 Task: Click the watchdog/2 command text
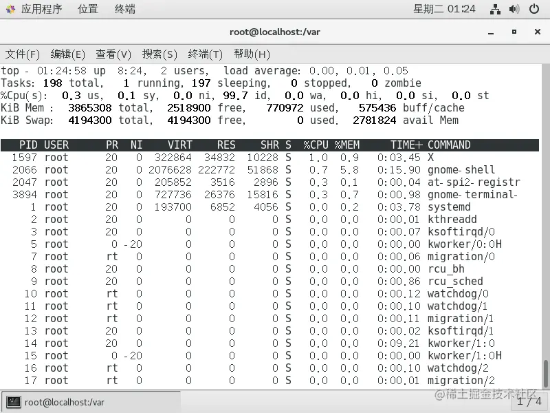pyautogui.click(x=458, y=368)
